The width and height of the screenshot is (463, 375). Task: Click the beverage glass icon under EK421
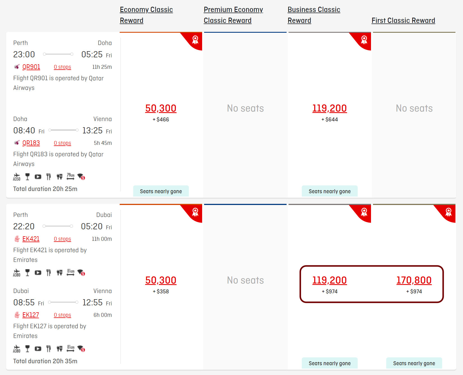(27, 273)
